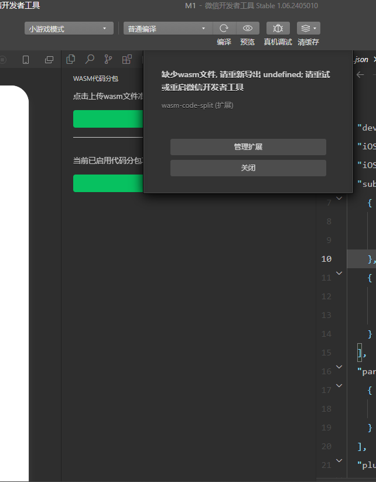Collapse code fold at line 21
Screen dimensions: 376x482
(x=339, y=460)
